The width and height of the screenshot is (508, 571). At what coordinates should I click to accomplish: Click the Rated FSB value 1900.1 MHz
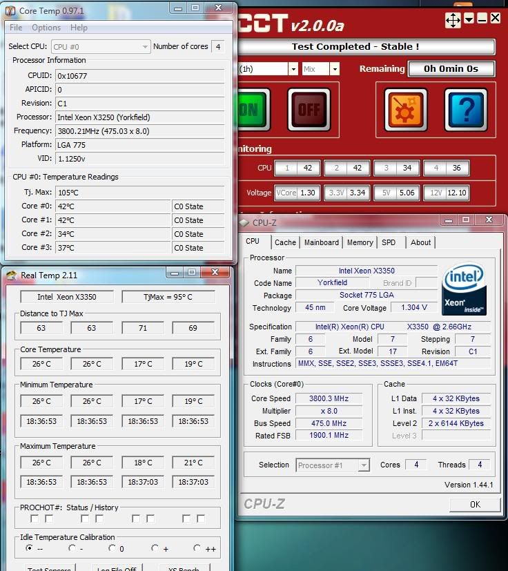[x=329, y=435]
